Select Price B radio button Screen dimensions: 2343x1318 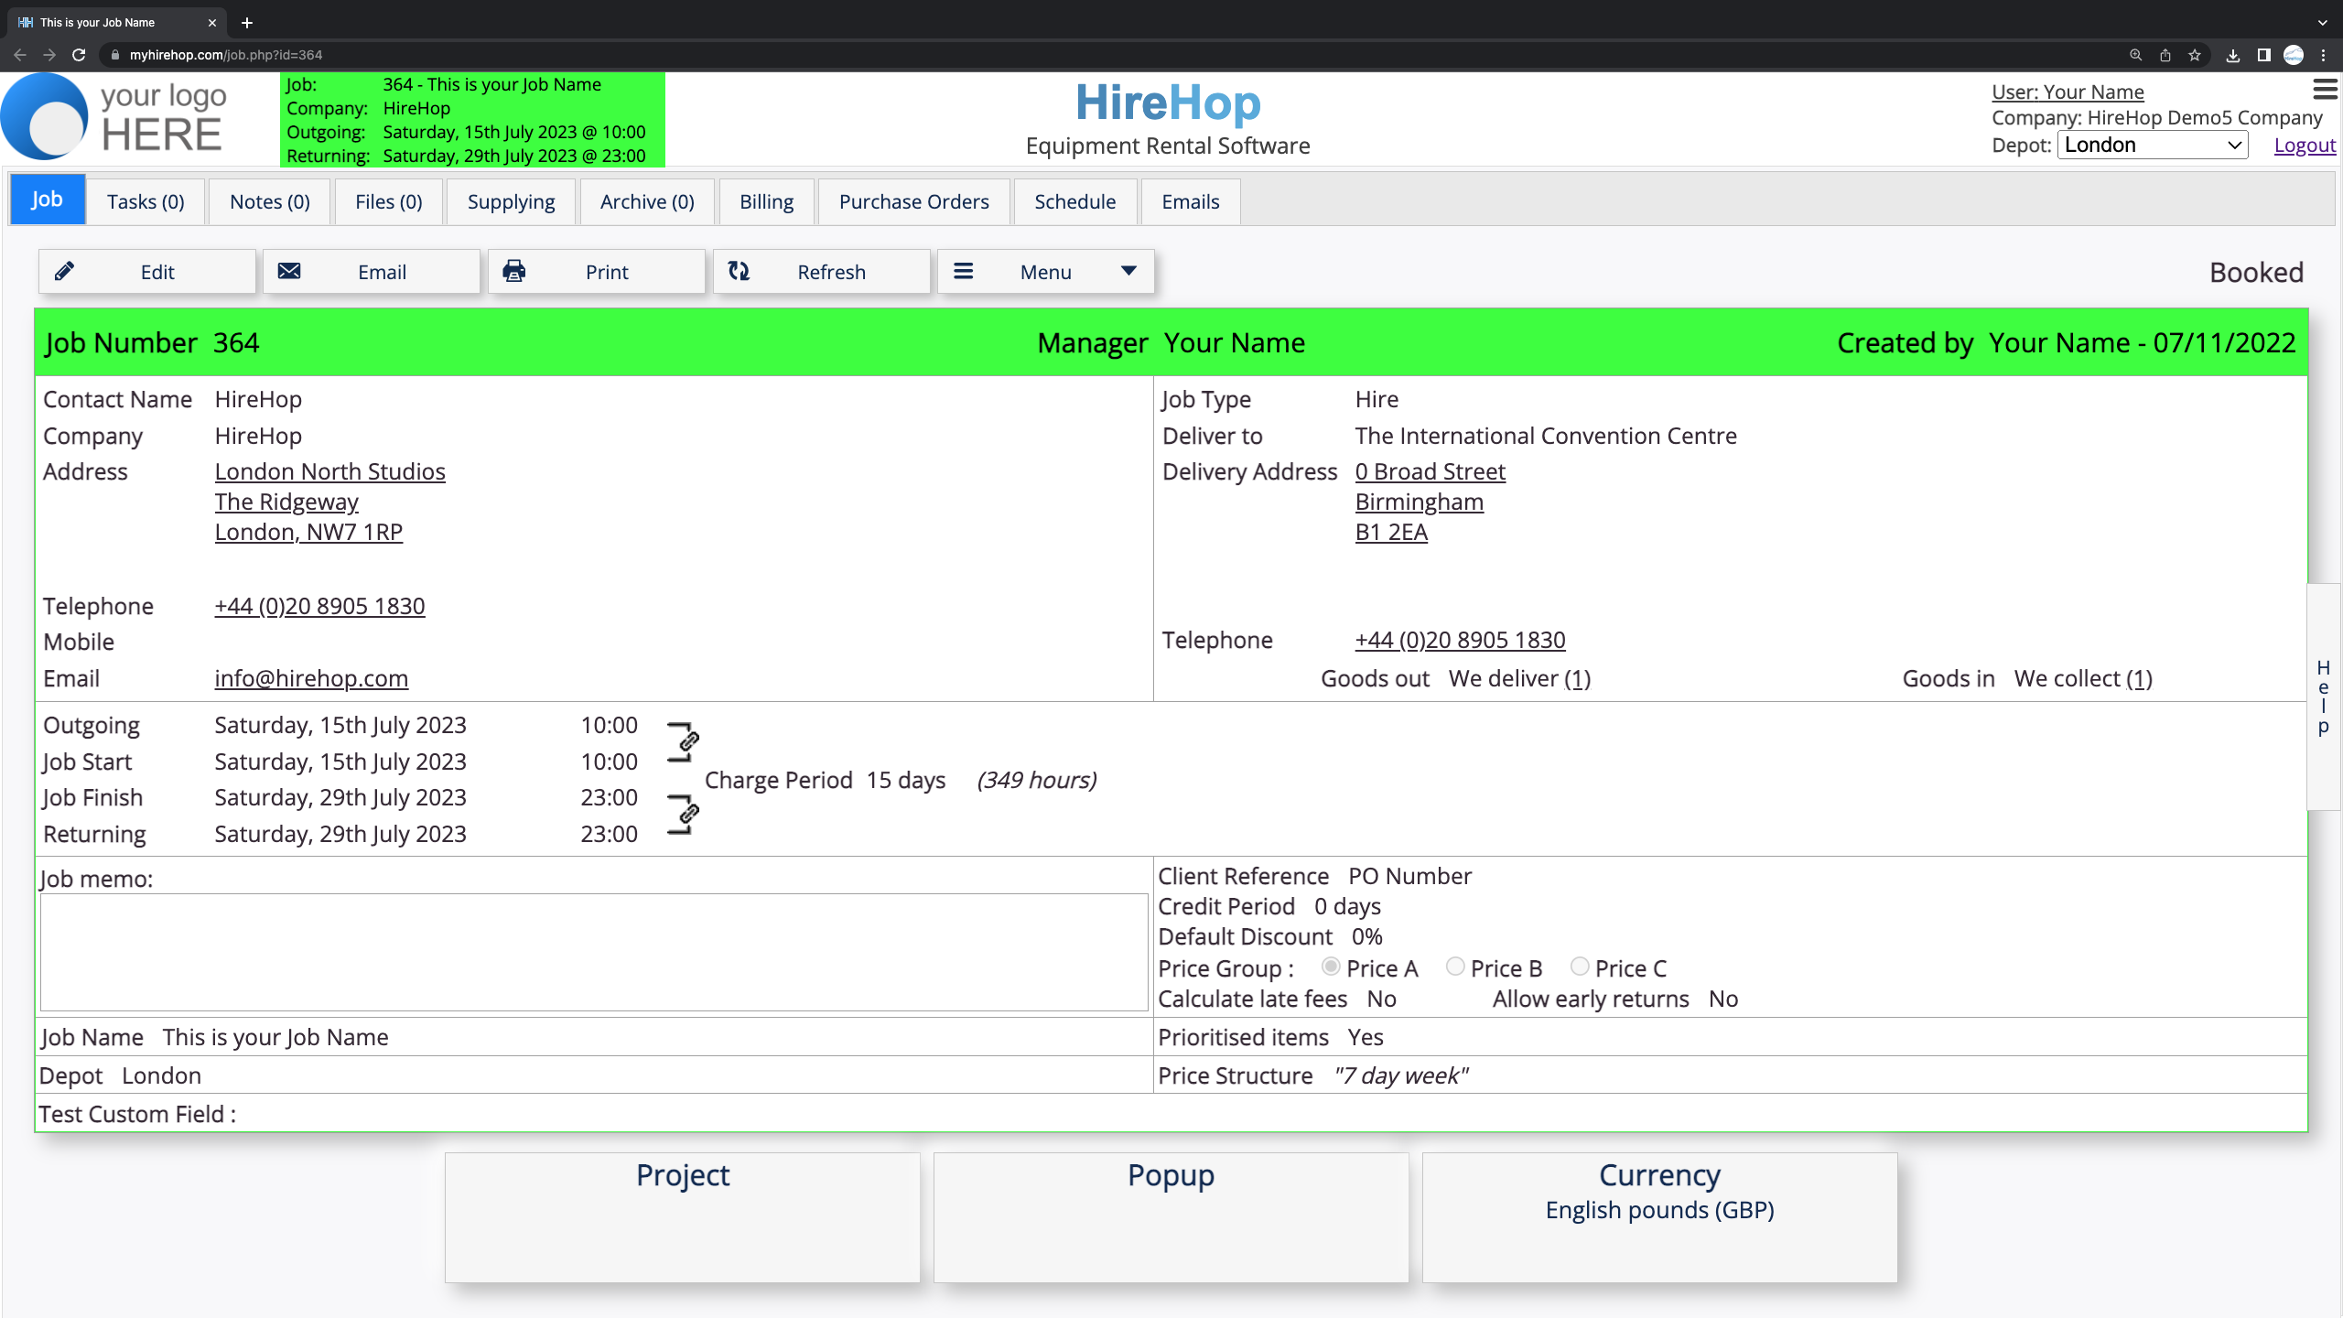(1455, 967)
